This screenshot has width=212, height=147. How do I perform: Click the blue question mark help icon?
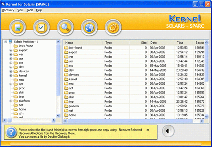coord(11,133)
